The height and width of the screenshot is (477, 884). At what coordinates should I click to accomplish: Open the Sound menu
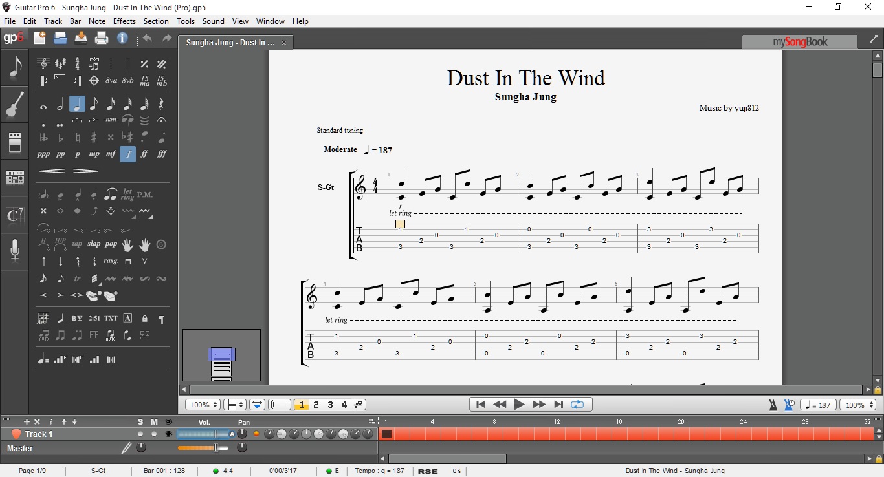(x=214, y=21)
